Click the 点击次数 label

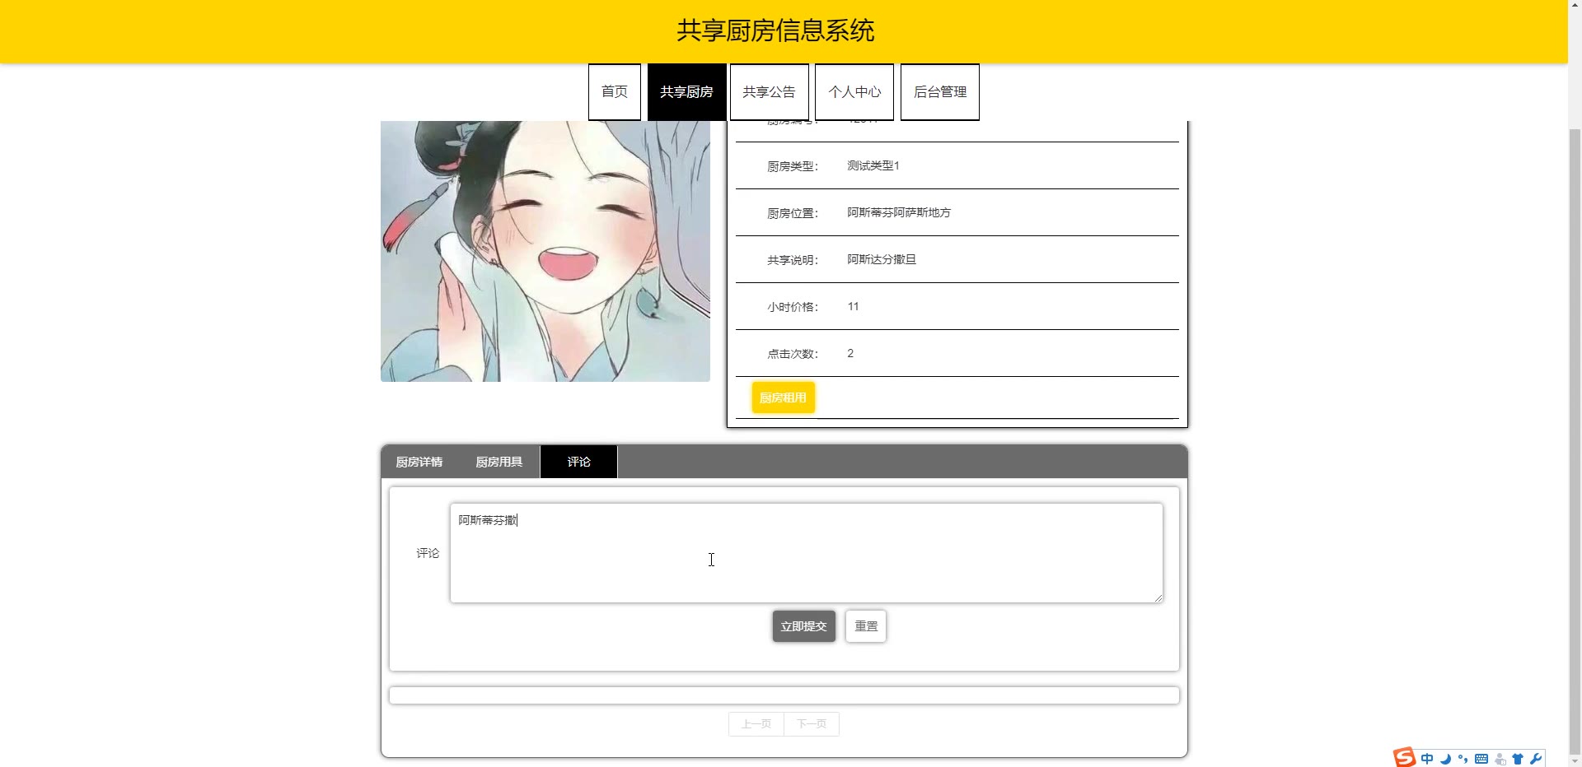[x=793, y=354]
